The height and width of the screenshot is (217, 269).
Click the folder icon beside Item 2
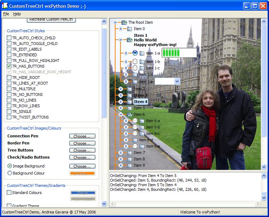point(129,89)
